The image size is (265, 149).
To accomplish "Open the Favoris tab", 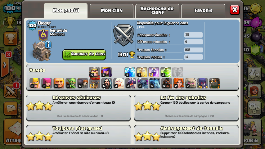I will click(203, 11).
